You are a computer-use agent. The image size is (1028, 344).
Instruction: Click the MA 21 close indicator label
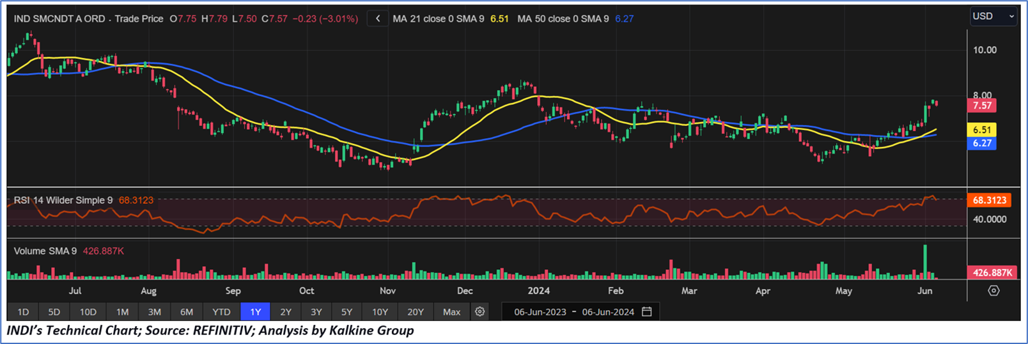pos(440,19)
